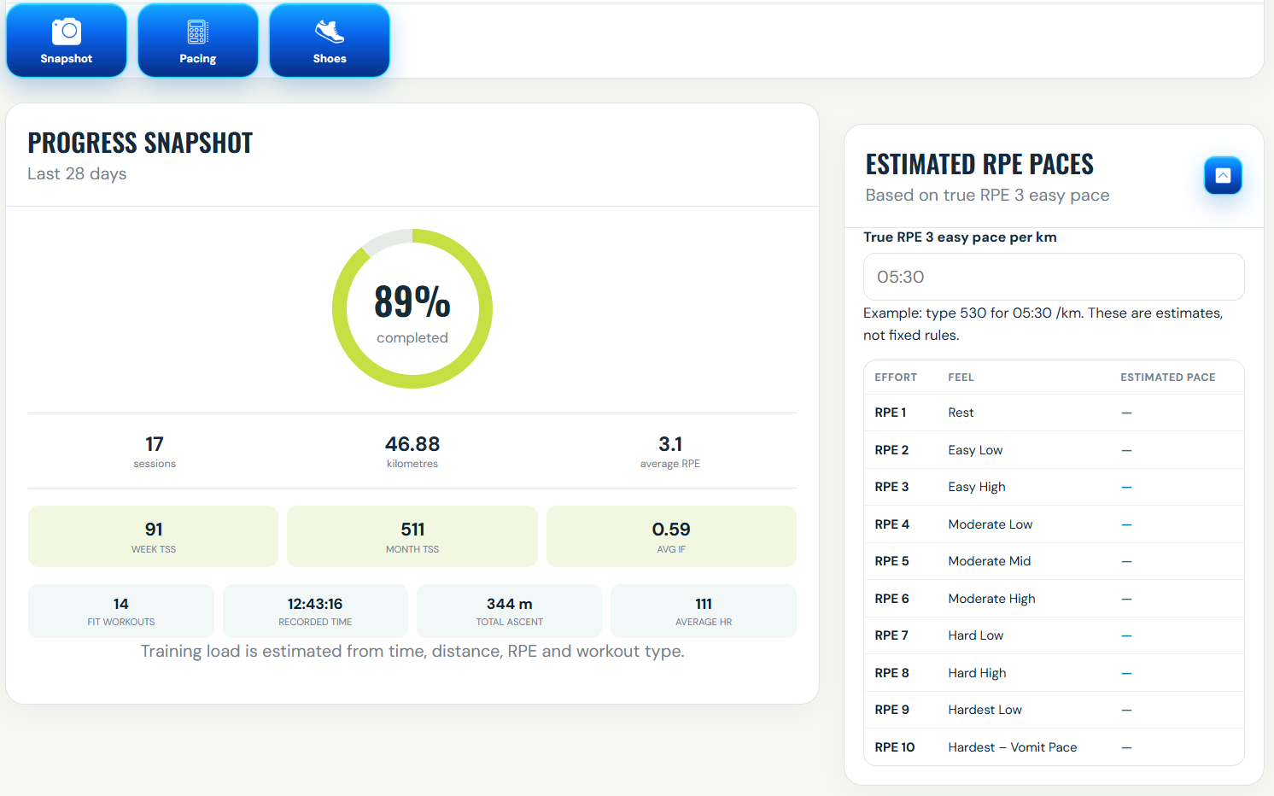Select the 3.1 average RPE stat

click(x=670, y=451)
